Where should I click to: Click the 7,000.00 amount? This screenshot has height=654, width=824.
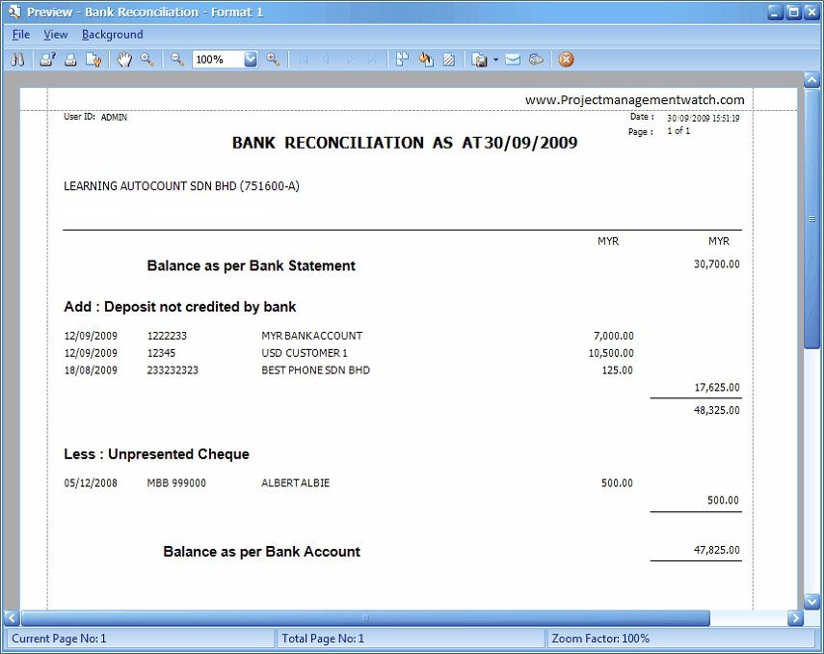[x=614, y=336]
